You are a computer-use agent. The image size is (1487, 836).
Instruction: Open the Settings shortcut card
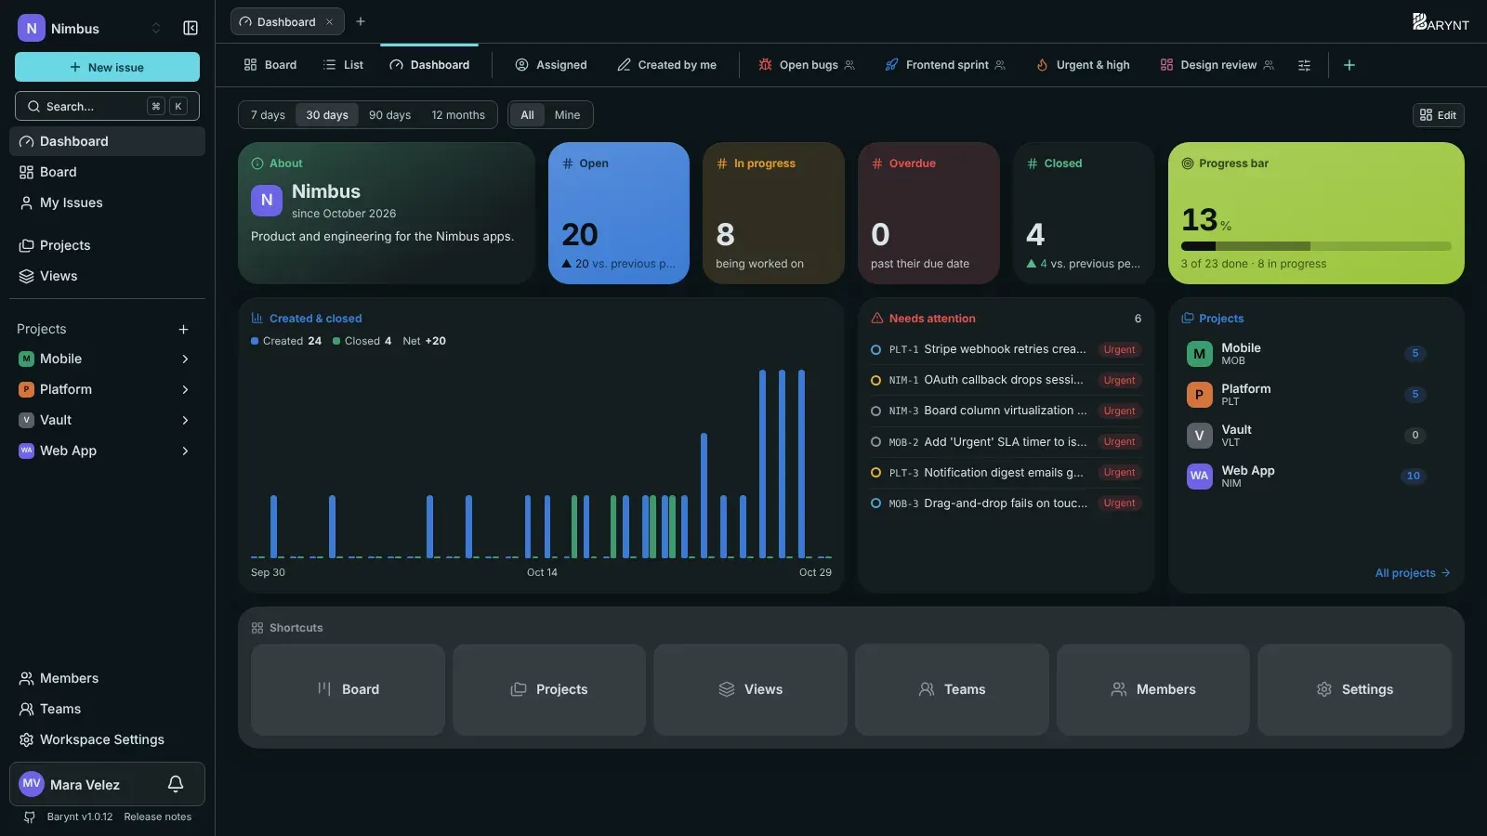coord(1355,689)
